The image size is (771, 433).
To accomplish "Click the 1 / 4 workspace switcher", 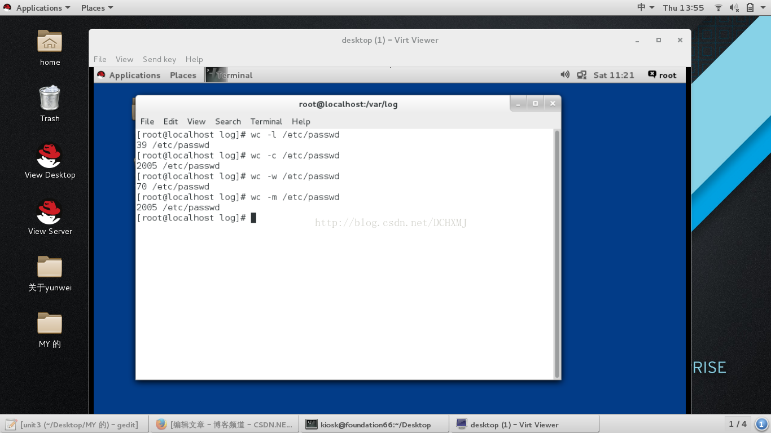I will point(737,424).
